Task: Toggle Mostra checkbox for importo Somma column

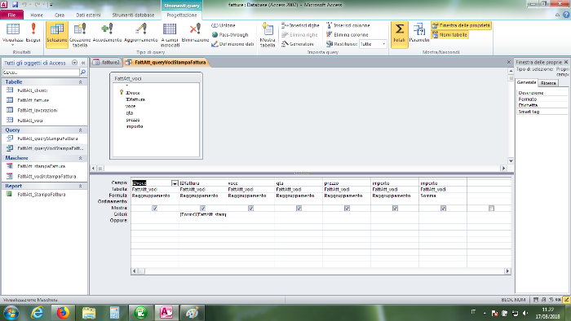Action: click(x=443, y=209)
